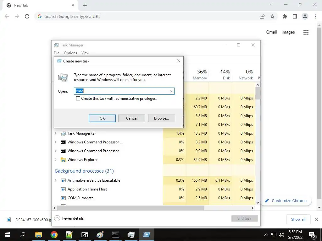The image size is (322, 241).
Task: Show hidden tray icons chevron
Action: 266,235
